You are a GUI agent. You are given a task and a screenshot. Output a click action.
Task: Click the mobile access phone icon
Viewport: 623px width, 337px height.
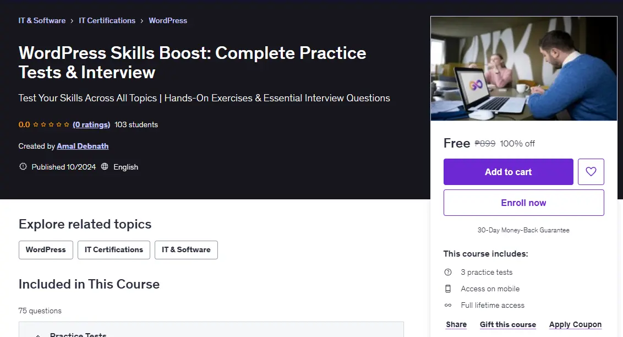click(448, 289)
